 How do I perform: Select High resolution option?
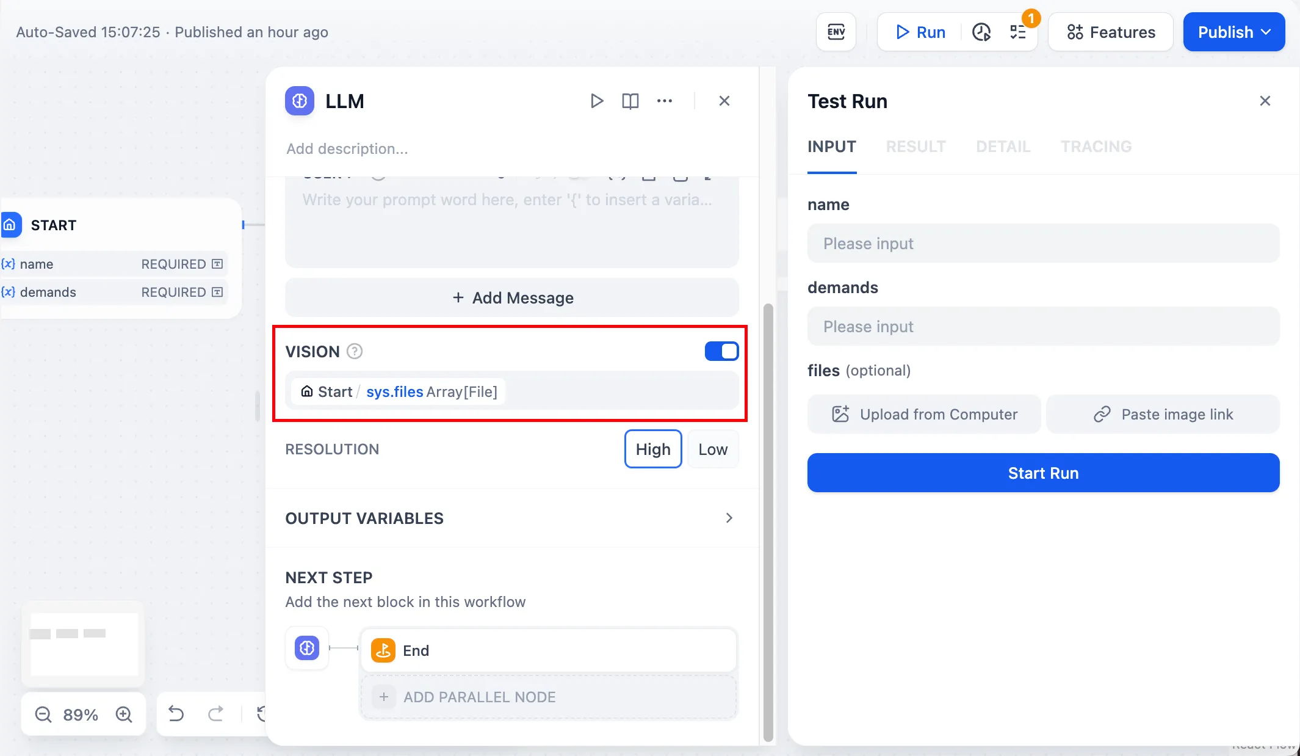tap(652, 449)
